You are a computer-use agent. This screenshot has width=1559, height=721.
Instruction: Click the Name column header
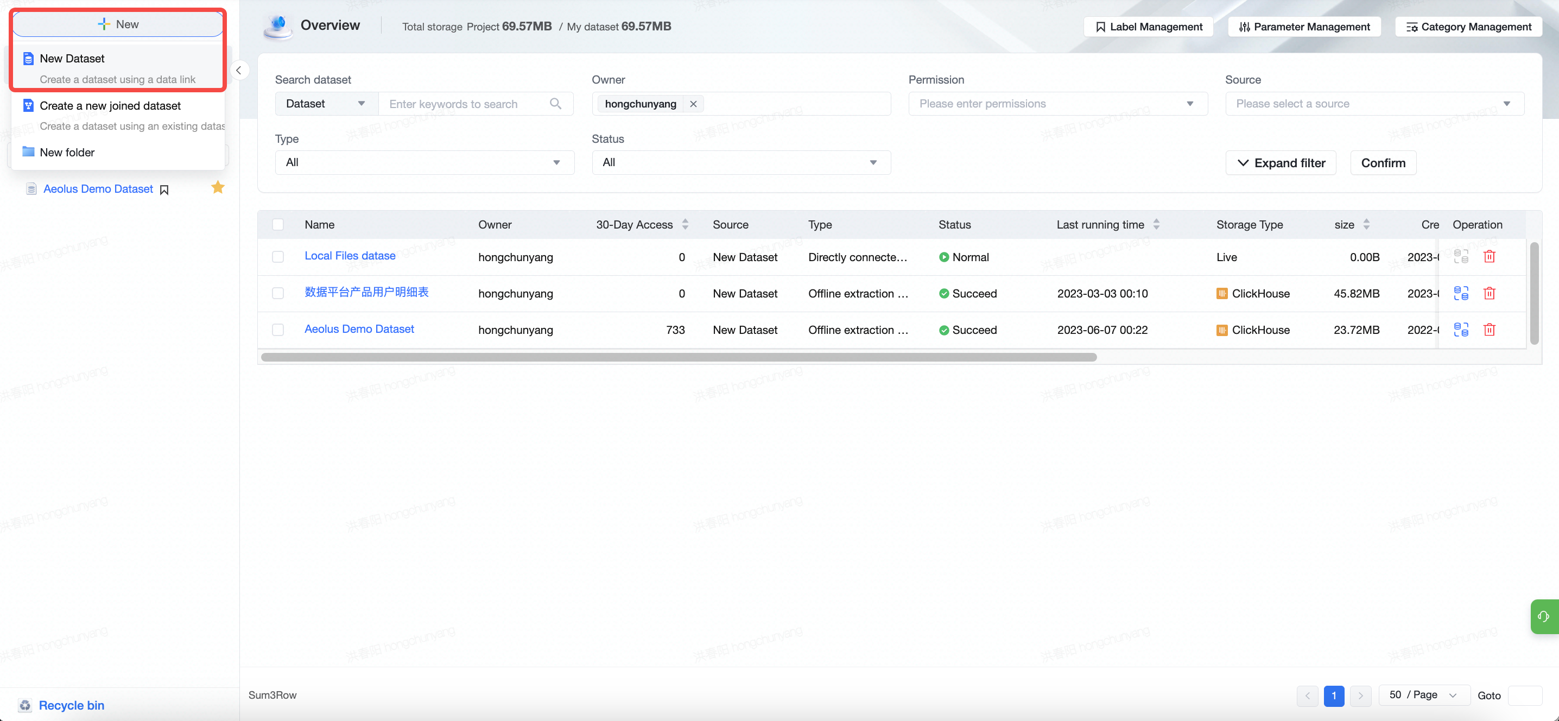(320, 225)
